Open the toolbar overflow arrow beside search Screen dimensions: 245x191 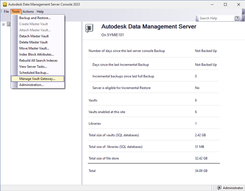(x=243, y=18)
